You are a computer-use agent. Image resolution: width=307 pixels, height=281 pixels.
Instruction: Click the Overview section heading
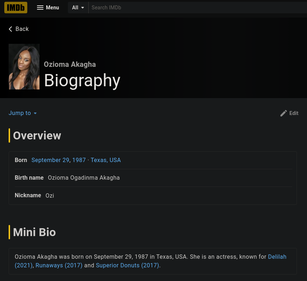tap(37, 135)
